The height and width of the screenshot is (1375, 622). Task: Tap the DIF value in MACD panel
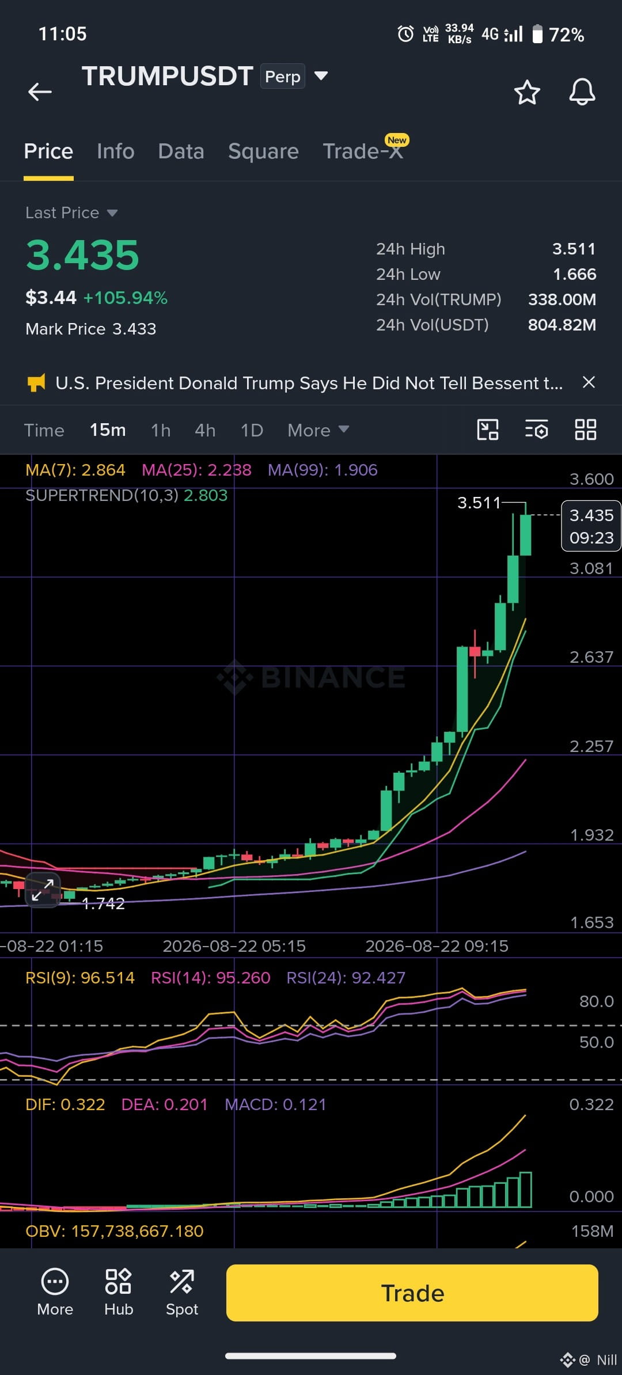[65, 1104]
